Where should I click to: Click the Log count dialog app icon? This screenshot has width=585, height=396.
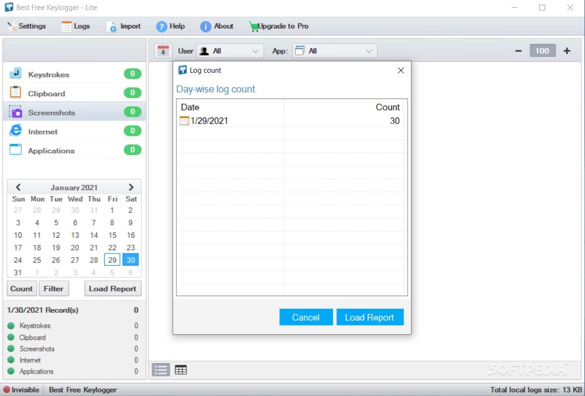pyautogui.click(x=182, y=70)
